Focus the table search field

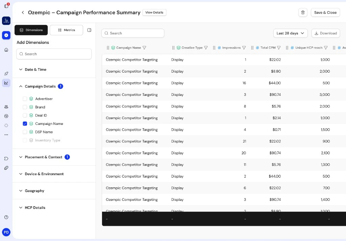point(133,33)
